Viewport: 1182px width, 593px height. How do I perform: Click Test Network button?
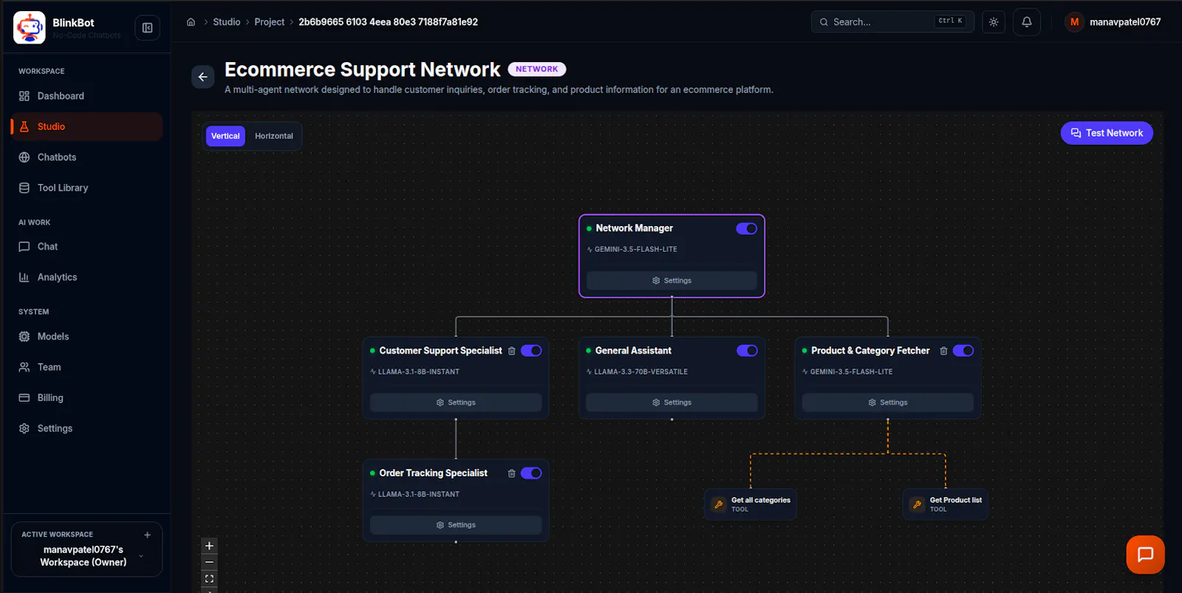pyautogui.click(x=1107, y=133)
